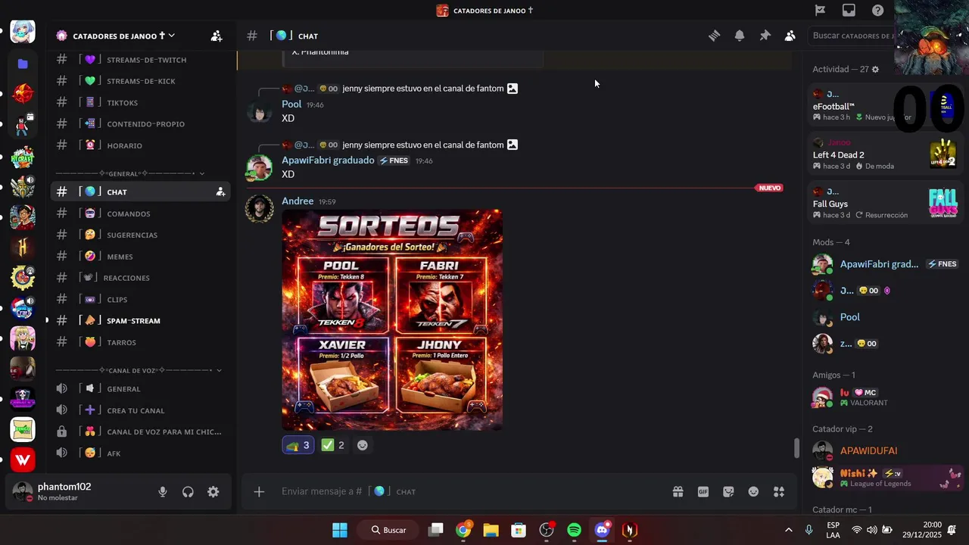The height and width of the screenshot is (545, 969).
Task: Click the invite people icon beside server name
Action: (217, 36)
